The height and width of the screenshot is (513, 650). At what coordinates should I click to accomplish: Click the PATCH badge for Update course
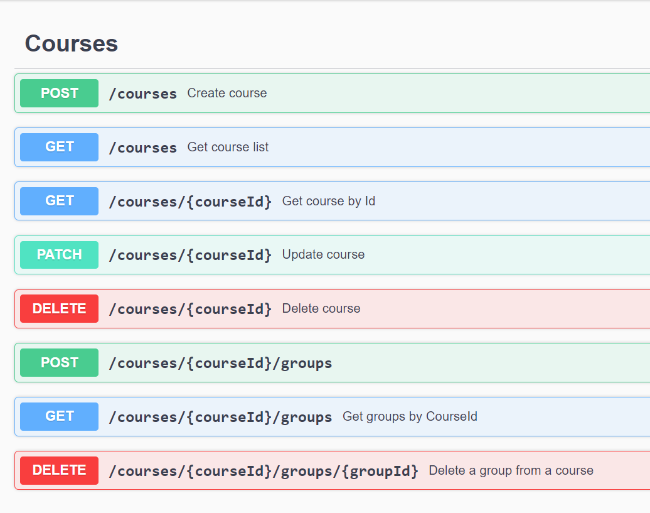(59, 255)
